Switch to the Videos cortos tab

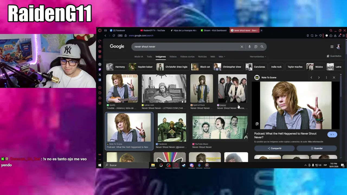click(187, 57)
